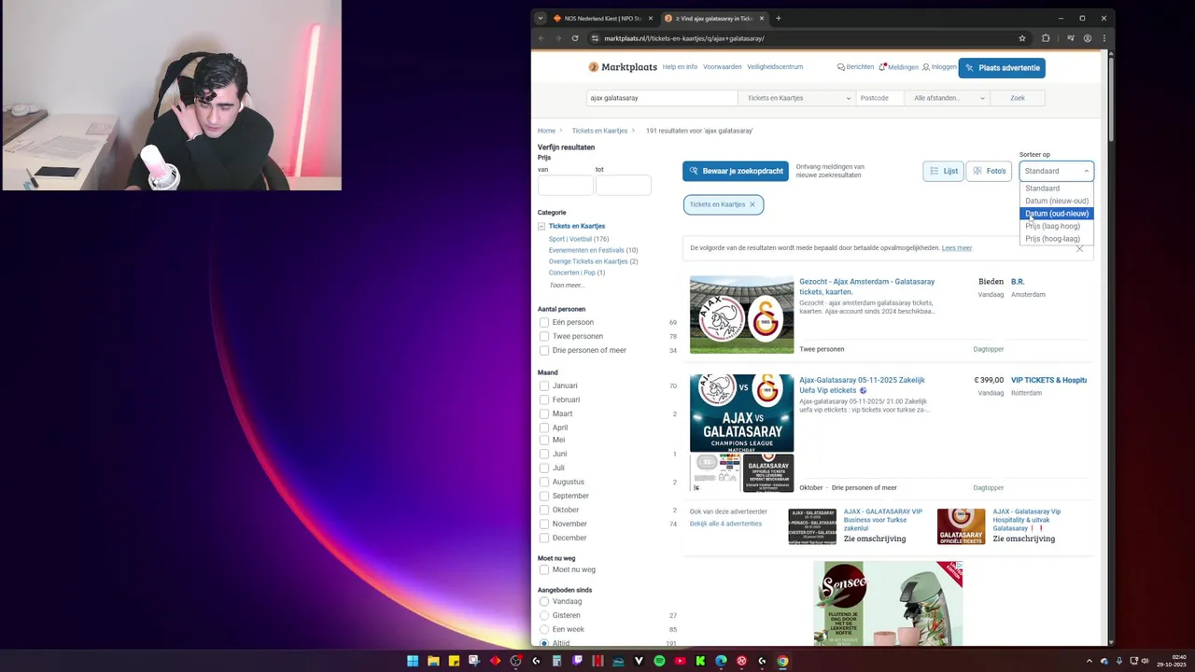The image size is (1195, 672).
Task: Select Gisteren radio under Aangeboden sinds
Action: click(544, 615)
